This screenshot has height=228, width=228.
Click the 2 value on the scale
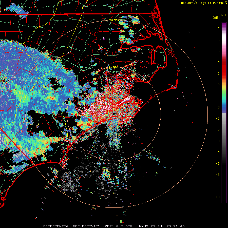(219, 85)
